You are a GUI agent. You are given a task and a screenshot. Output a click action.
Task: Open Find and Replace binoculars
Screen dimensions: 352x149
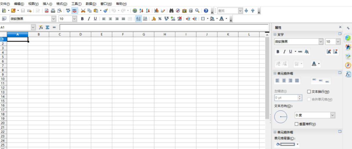(171, 10)
